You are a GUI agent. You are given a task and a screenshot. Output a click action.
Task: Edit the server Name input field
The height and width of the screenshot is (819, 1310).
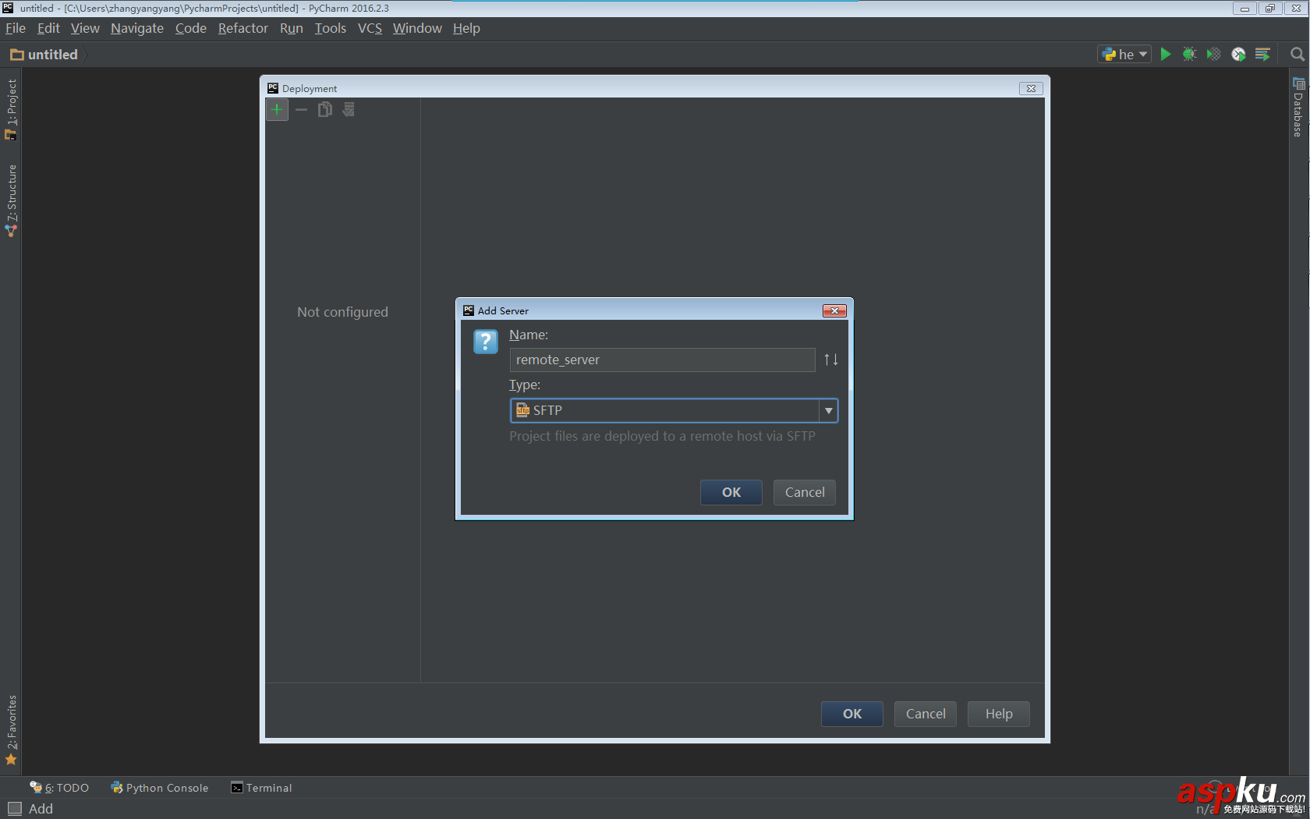coord(662,360)
